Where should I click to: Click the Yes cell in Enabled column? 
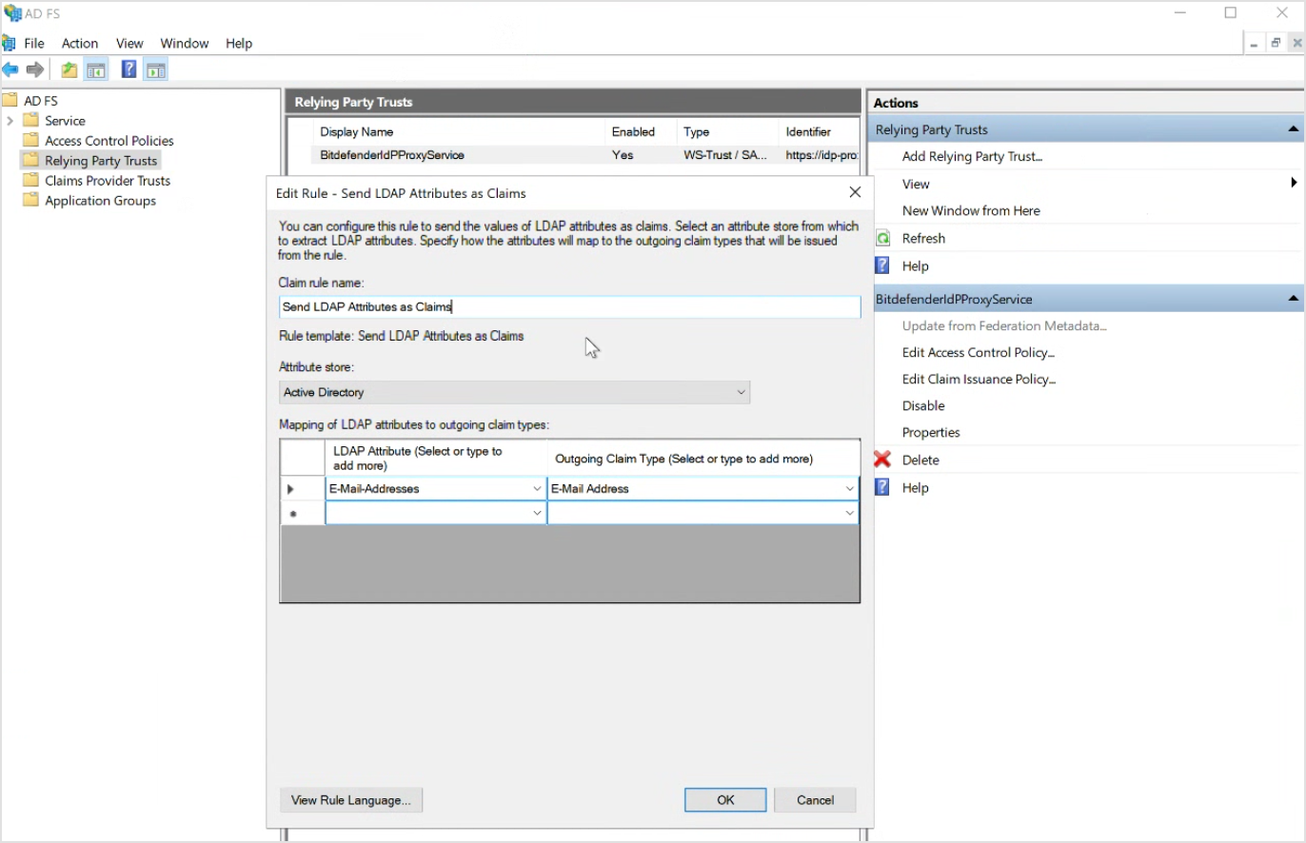[x=623, y=155]
